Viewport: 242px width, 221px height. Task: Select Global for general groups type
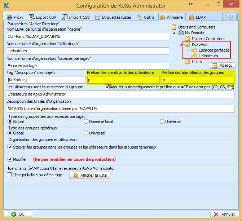pyautogui.click(x=10, y=133)
